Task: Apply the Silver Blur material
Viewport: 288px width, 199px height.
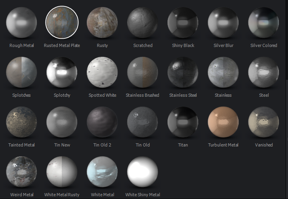Action: [224, 23]
